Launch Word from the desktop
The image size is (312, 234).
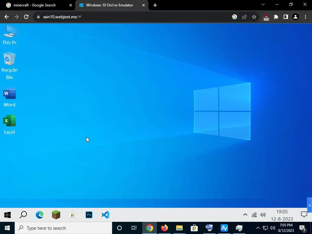click(x=9, y=97)
